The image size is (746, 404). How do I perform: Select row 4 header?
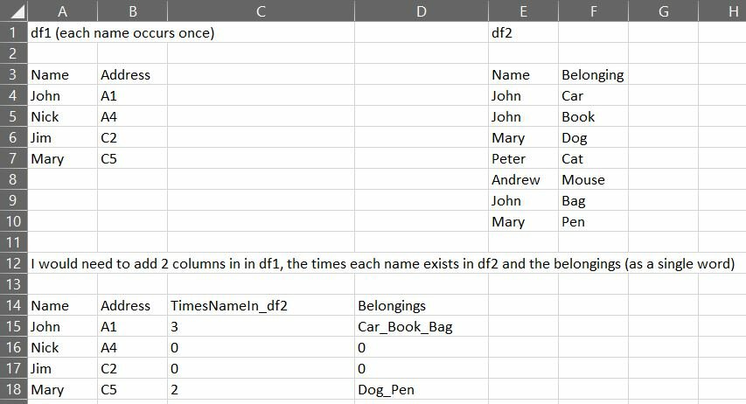pyautogui.click(x=14, y=95)
